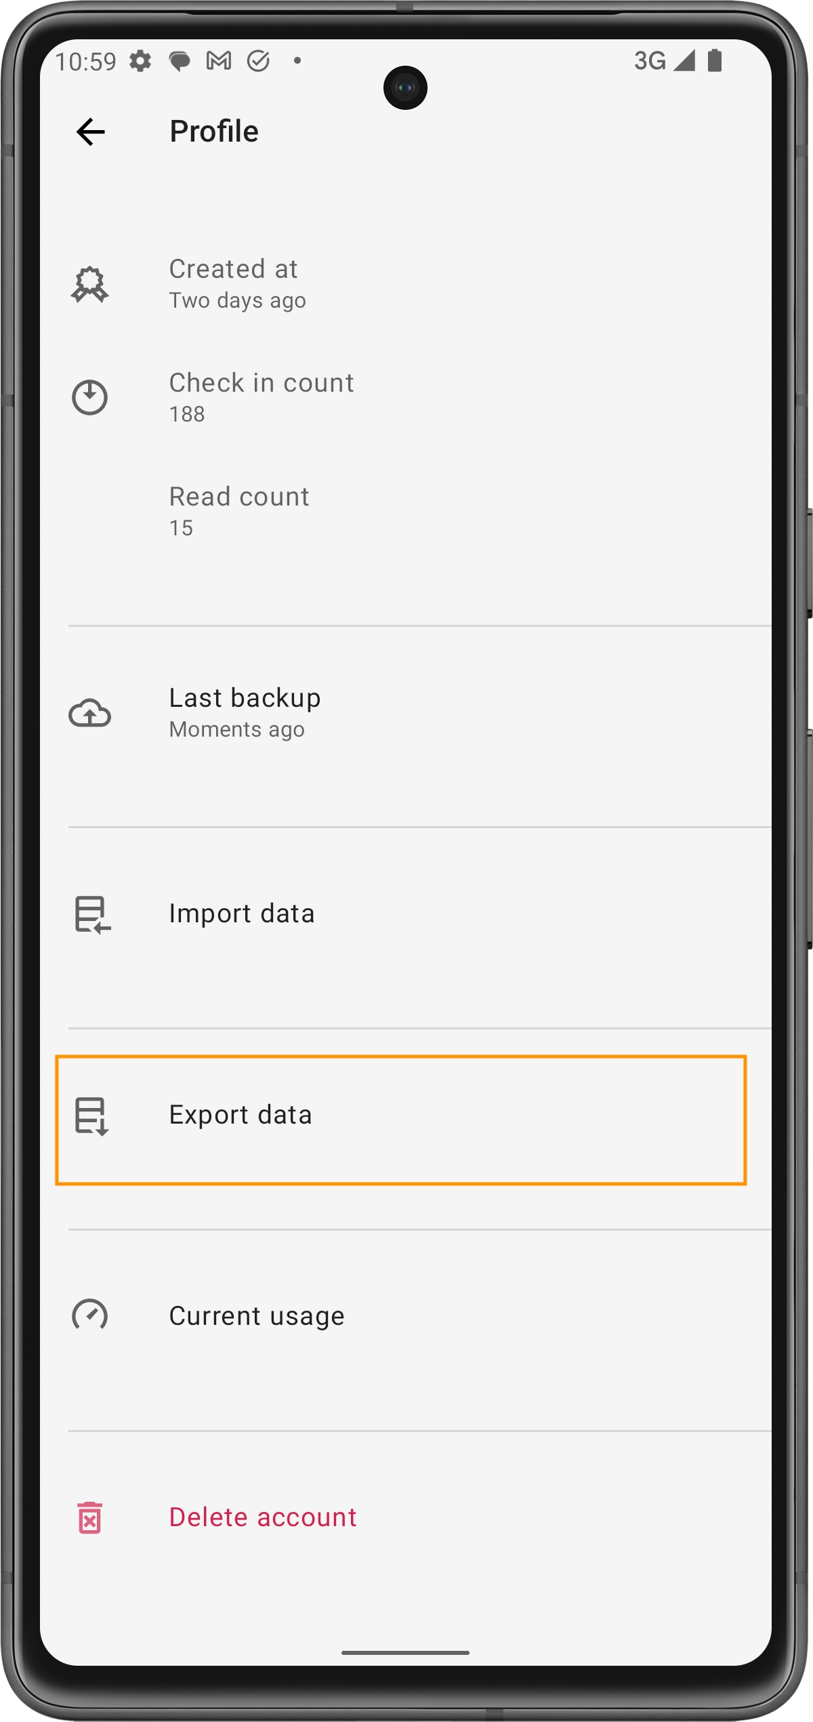Image resolution: width=813 pixels, height=1722 pixels.
Task: Tap the bottom navigation gesture bar
Action: point(405,1652)
